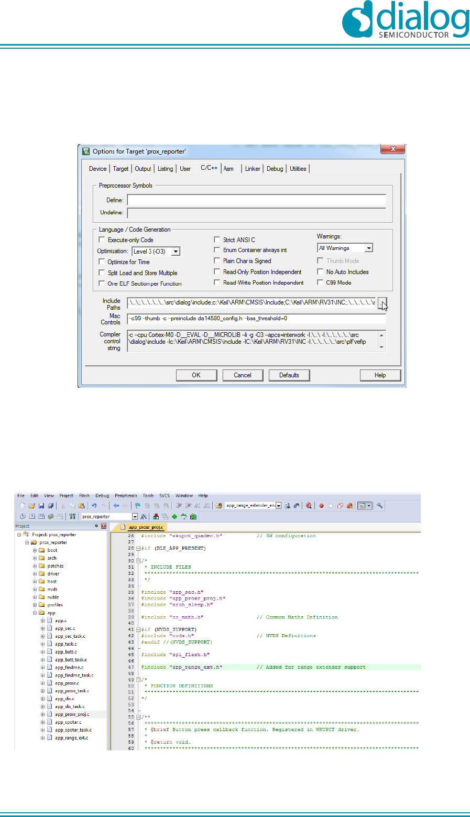Open the Flash menu
The width and height of the screenshot is (470, 817).
coord(84,495)
